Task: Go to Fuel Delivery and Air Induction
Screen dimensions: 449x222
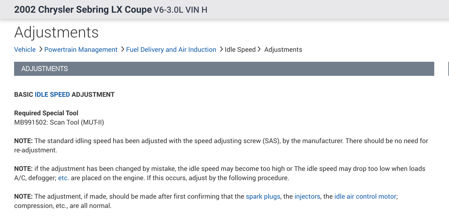Action: [x=171, y=50]
